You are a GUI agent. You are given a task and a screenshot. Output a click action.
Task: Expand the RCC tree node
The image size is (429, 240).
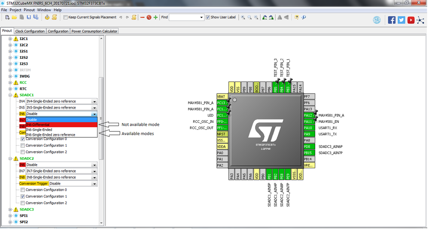pyautogui.click(x=10, y=82)
